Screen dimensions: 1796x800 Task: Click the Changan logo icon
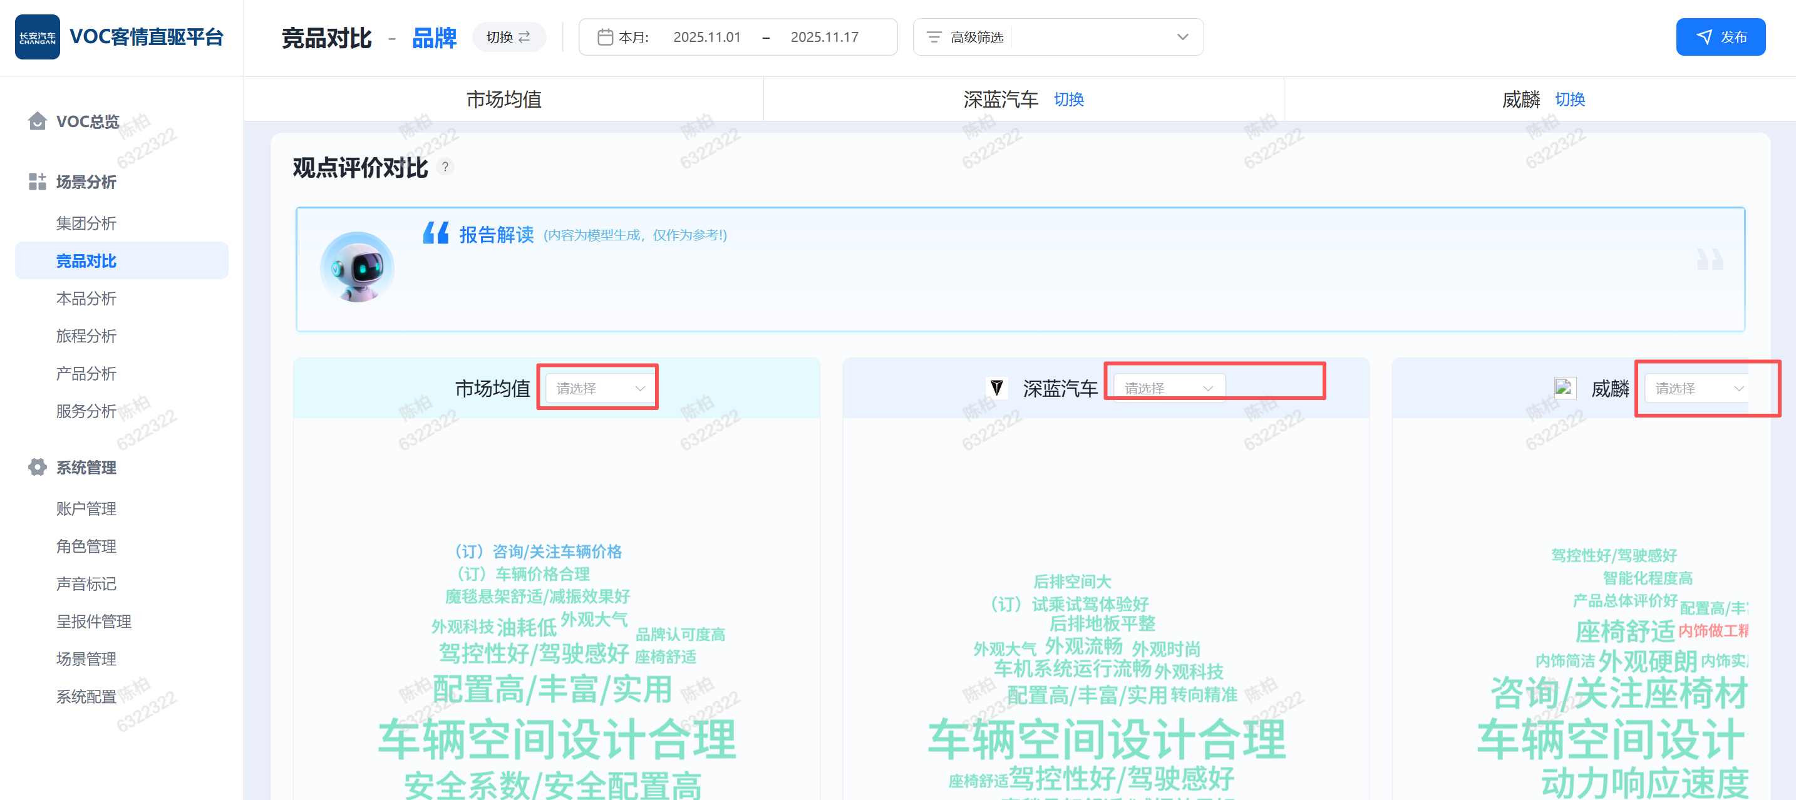37,37
